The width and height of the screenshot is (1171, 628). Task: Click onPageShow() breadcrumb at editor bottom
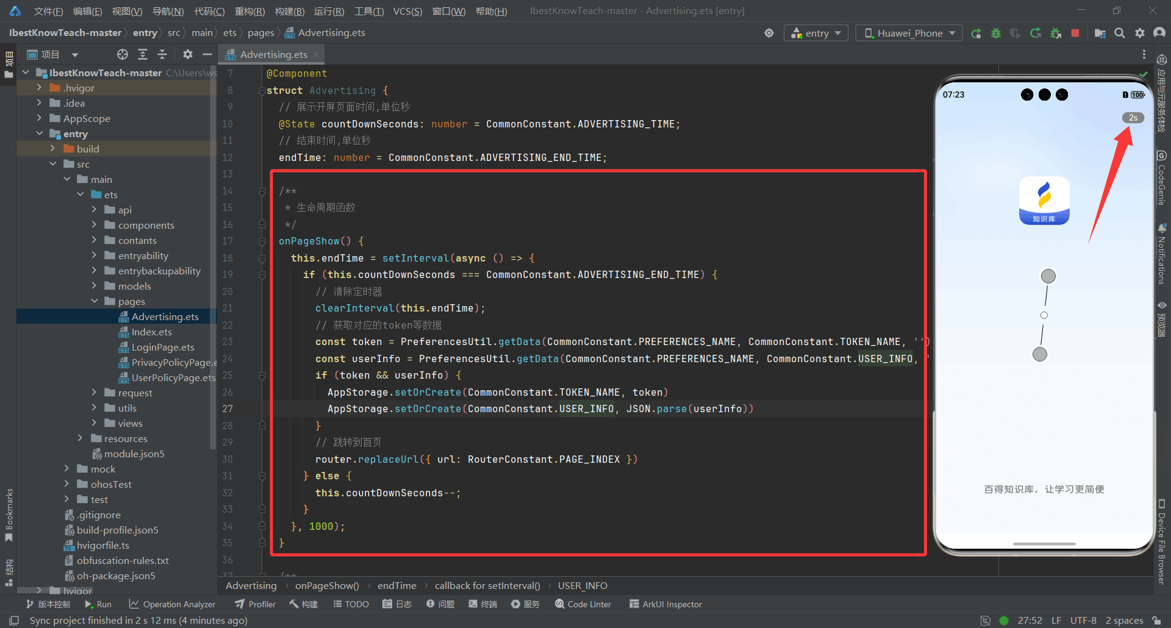pos(327,585)
